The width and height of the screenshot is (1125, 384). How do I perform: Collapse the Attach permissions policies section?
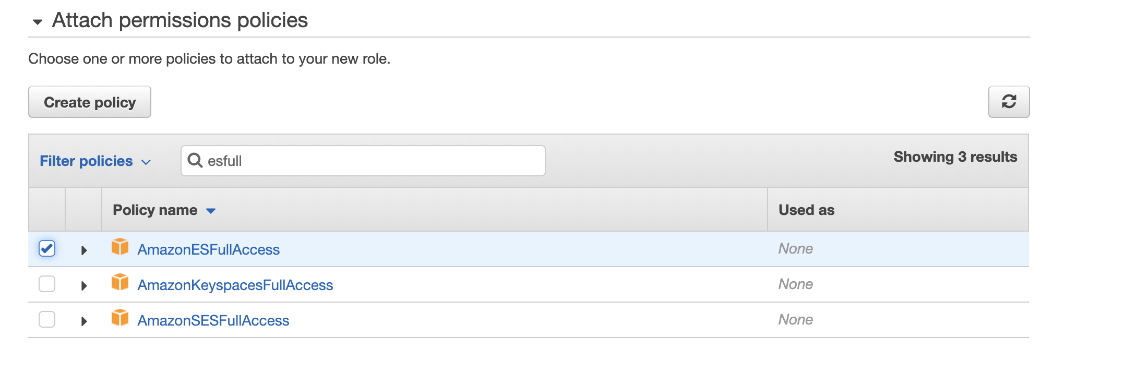tap(37, 22)
